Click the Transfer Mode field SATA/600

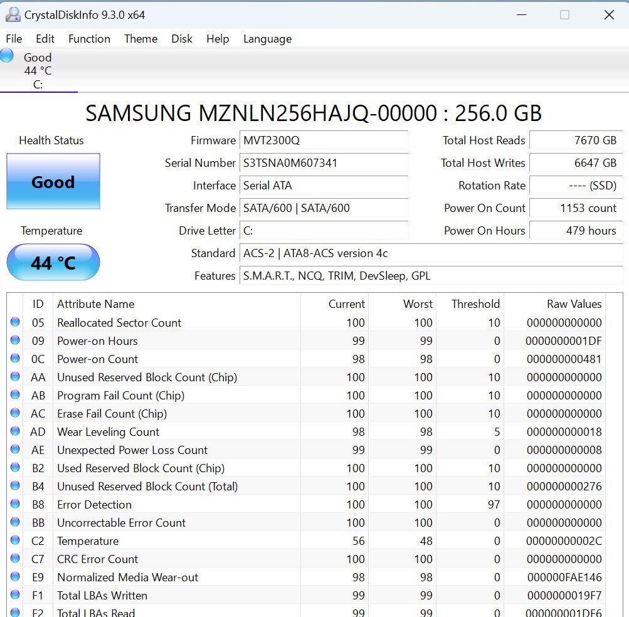(324, 208)
